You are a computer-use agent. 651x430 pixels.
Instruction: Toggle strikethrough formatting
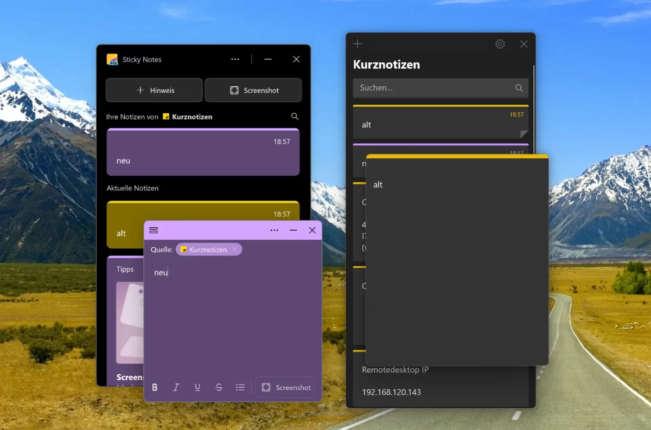[219, 387]
